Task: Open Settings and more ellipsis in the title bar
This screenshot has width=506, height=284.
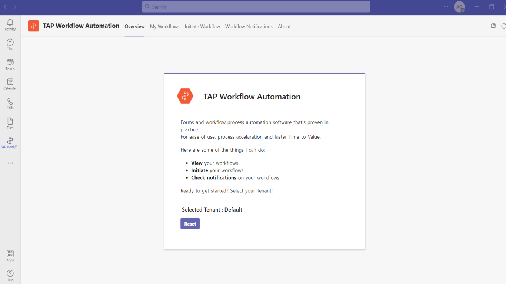Action: point(446,7)
